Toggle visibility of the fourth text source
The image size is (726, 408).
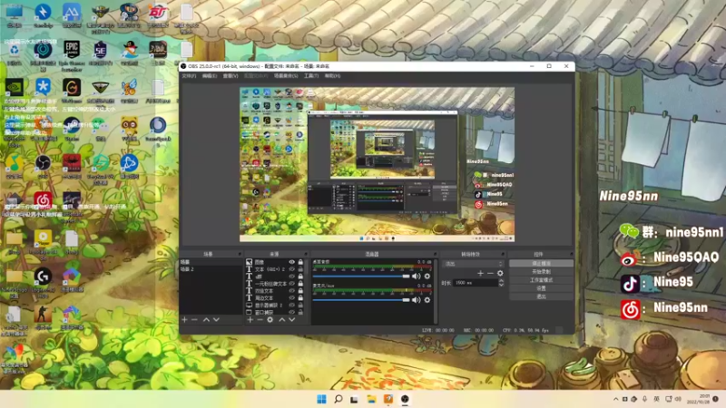click(x=291, y=284)
